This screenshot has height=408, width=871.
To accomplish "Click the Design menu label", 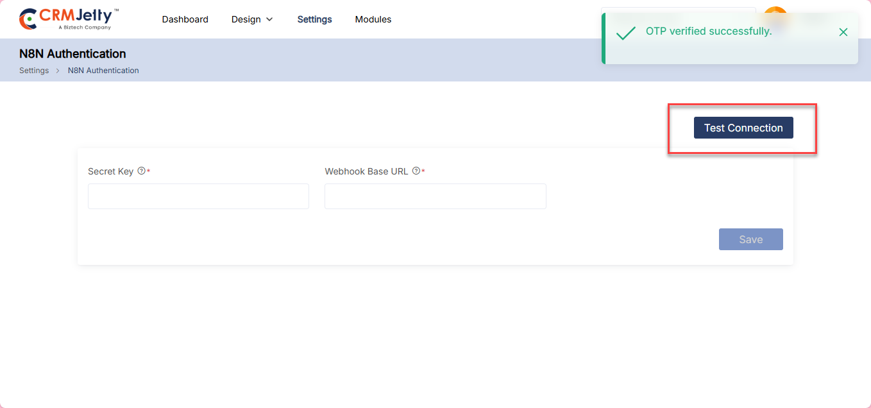I will [x=246, y=19].
